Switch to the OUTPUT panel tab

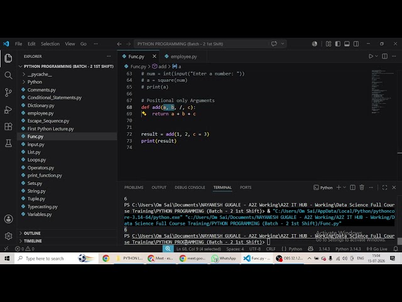point(159,187)
